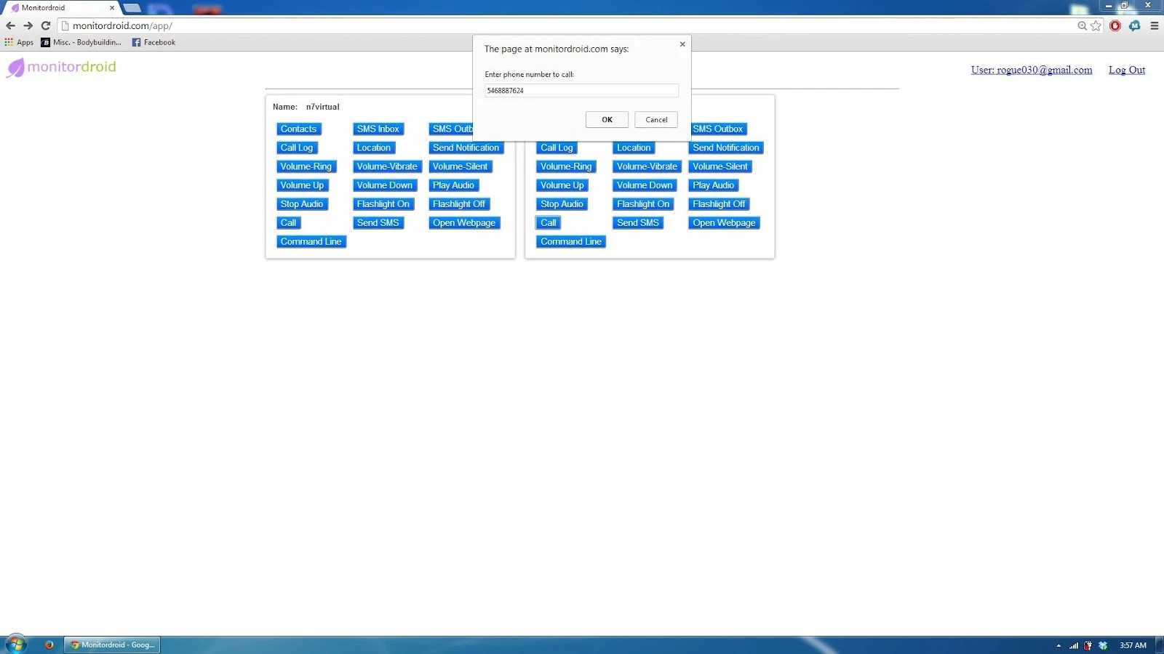Click the Log Out link
Viewport: 1164px width, 654px height.
point(1127,70)
